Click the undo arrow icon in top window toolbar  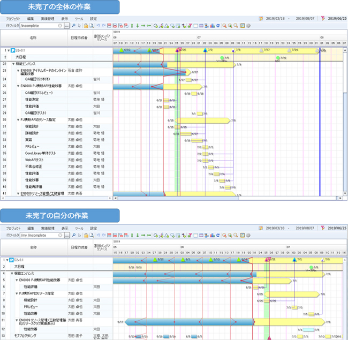[98, 25]
